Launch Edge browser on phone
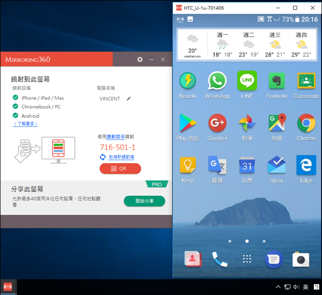The image size is (322, 295). pos(306,165)
